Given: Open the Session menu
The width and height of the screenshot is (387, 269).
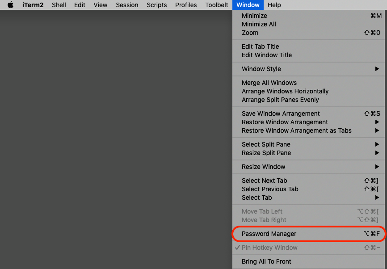Looking at the screenshot, I should [127, 5].
